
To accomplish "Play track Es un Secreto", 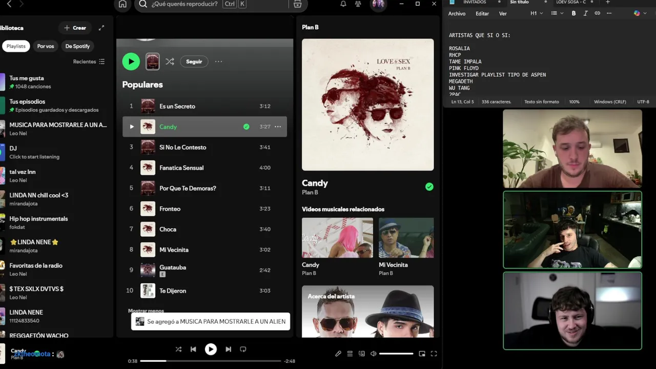I will (x=204, y=106).
